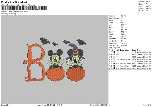This screenshot has height=107, width=152.
Task: Click the pumpkin below Mickey
Action: (x=55, y=74)
